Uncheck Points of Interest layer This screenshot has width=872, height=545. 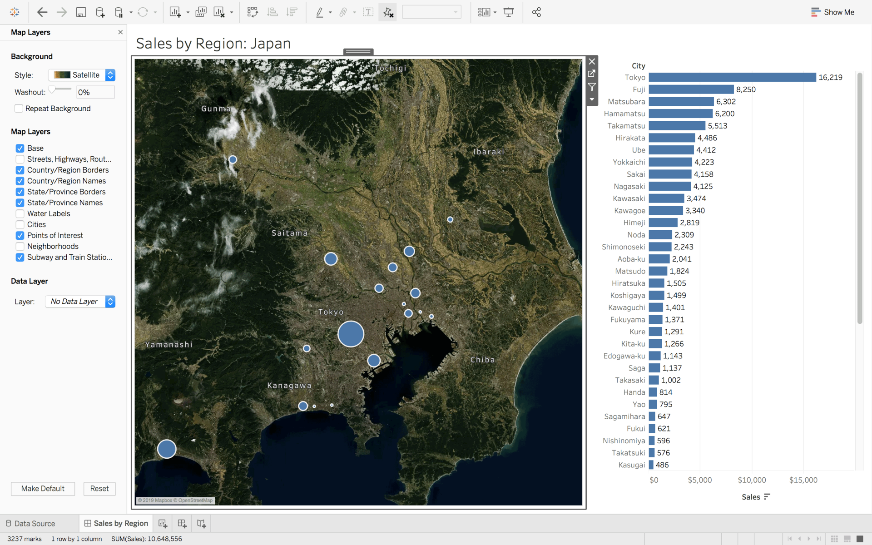20,235
